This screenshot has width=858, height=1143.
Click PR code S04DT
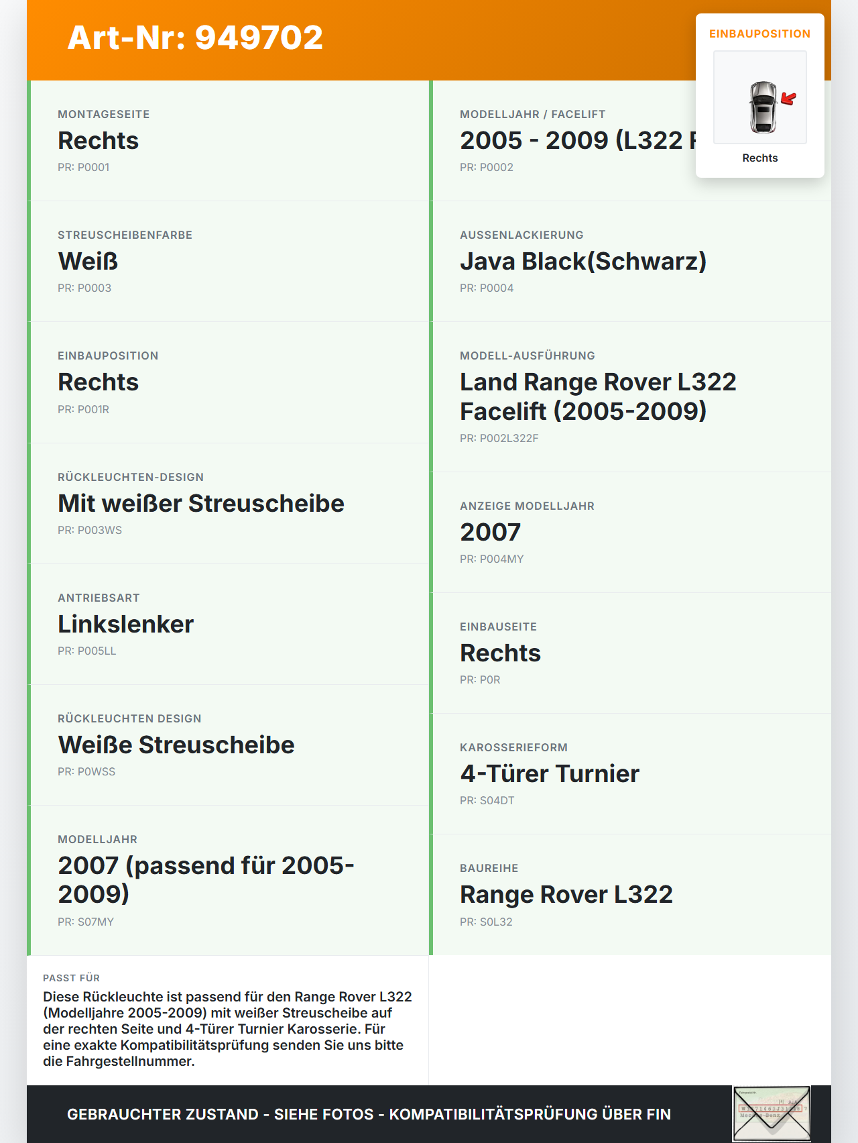click(x=487, y=800)
